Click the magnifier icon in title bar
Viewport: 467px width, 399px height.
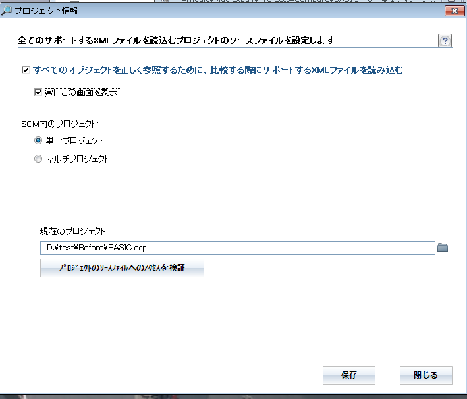[6, 11]
